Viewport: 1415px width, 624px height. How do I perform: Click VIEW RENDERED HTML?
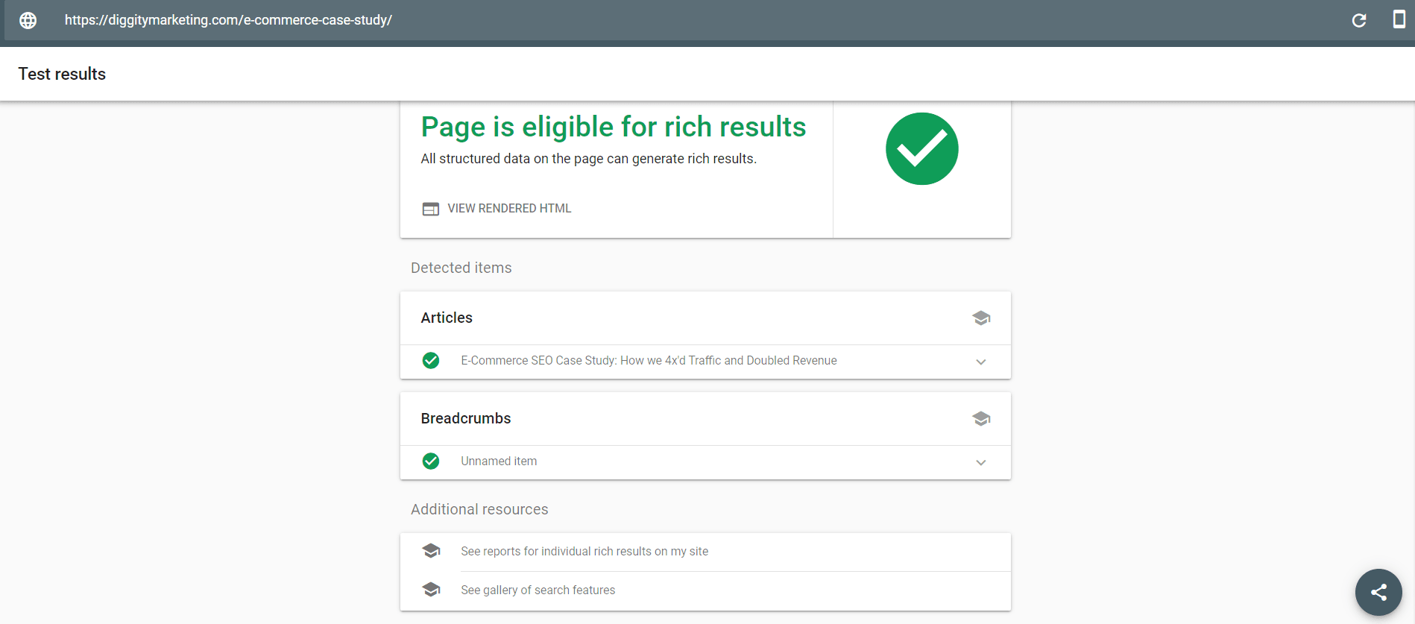coord(509,209)
